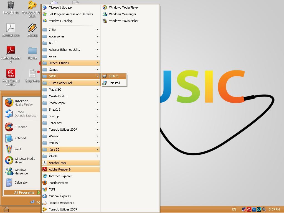Image resolution: width=284 pixels, height=213 pixels.
Task: Expand K-Lite Codec Pack folder
Action: pyautogui.click(x=71, y=83)
